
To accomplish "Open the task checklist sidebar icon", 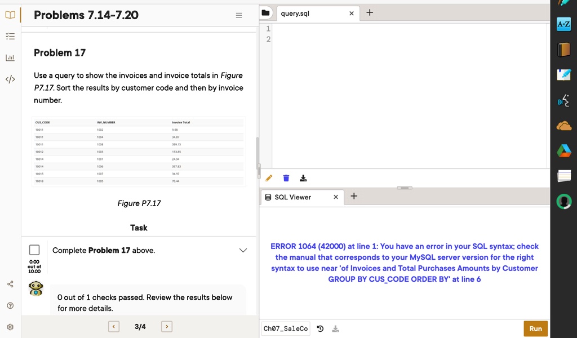I will point(10,36).
